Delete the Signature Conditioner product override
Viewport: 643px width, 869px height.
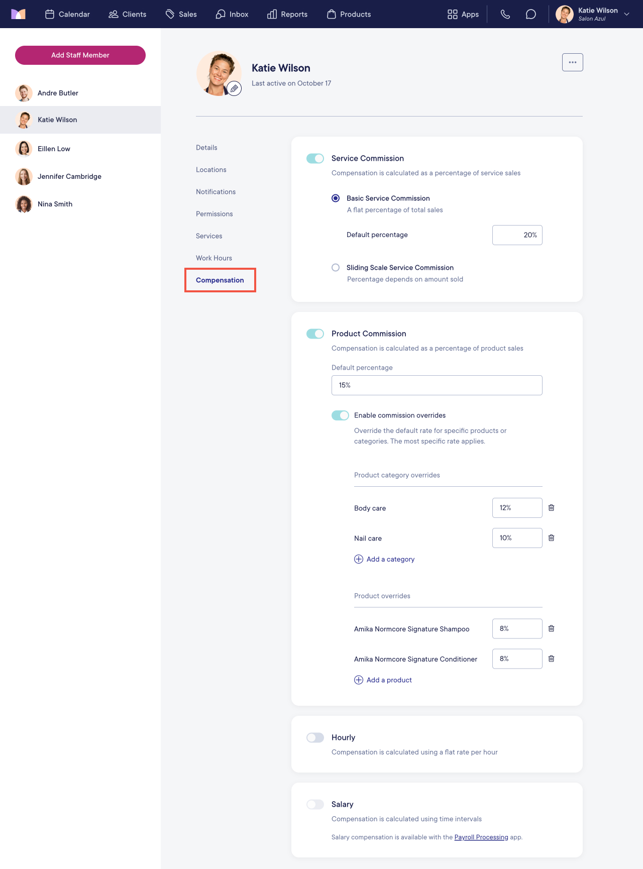[551, 659]
